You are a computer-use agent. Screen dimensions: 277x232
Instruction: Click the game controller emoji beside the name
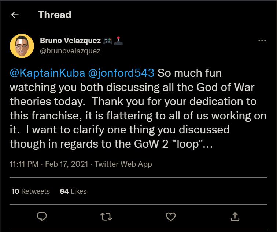pyautogui.click(x=108, y=41)
